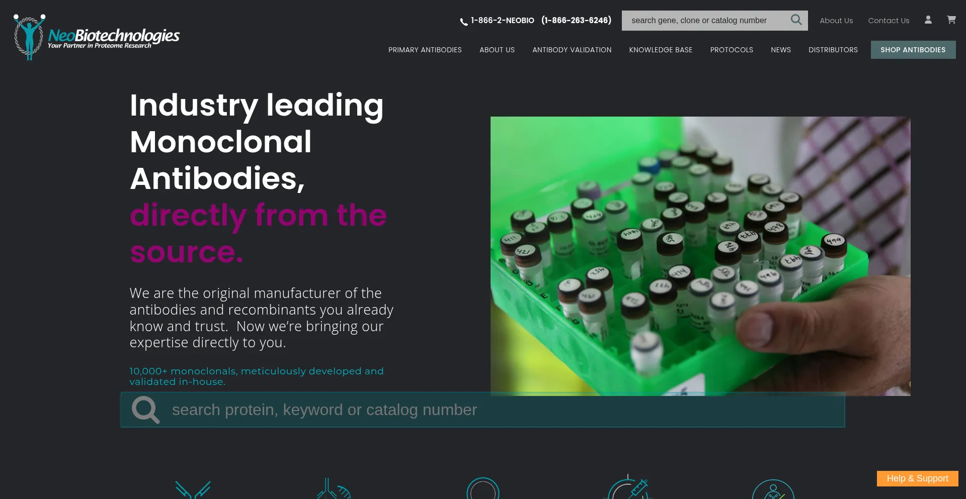
Task: Click the antibody vials tray photo
Action: coord(700,256)
